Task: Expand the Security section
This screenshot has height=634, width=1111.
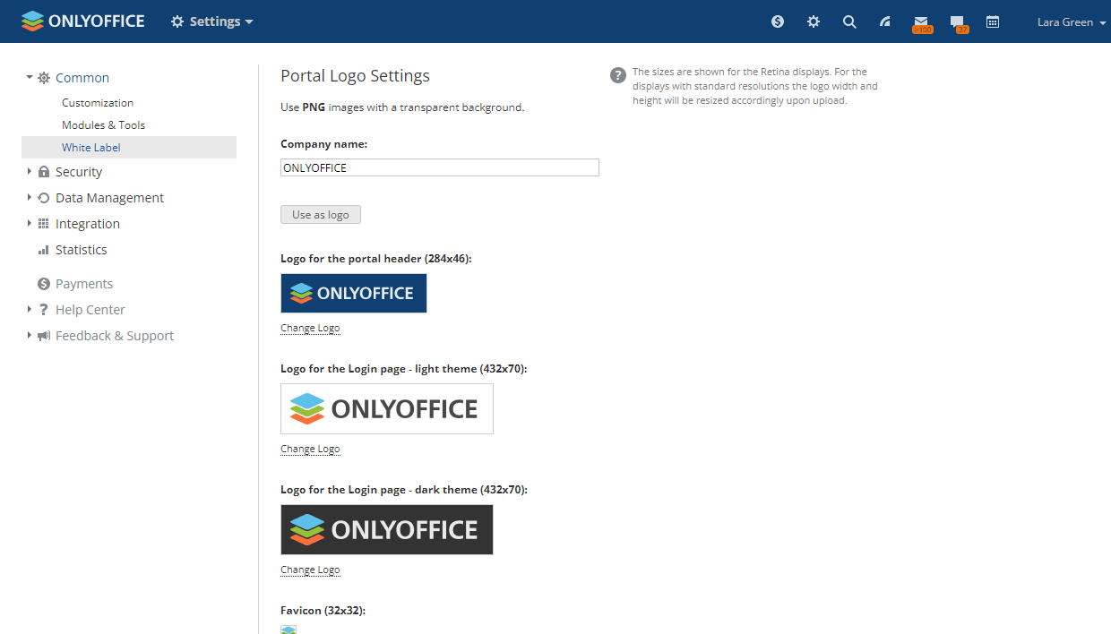Action: point(79,172)
